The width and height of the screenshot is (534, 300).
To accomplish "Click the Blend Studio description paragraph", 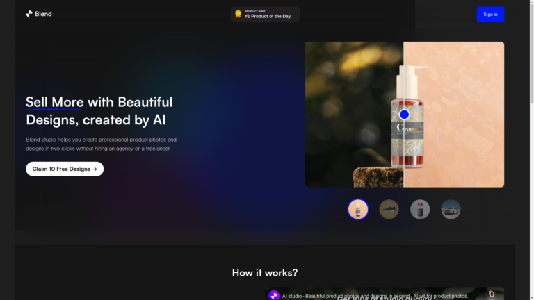I will (101, 144).
